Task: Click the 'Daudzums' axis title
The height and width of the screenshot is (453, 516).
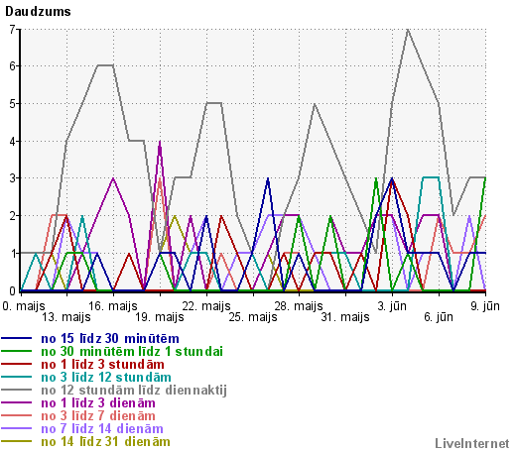Action: 38,12
